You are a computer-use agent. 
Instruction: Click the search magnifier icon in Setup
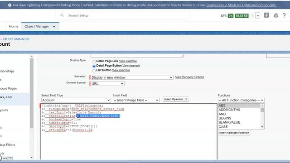62,15
